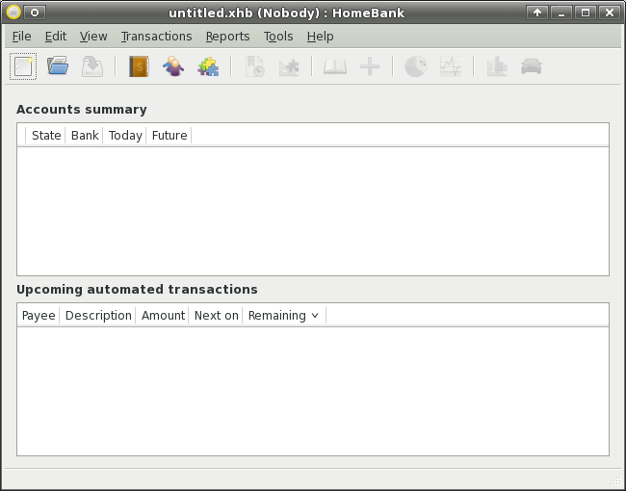Open the Edit menu
This screenshot has width=626, height=491.
click(x=56, y=37)
